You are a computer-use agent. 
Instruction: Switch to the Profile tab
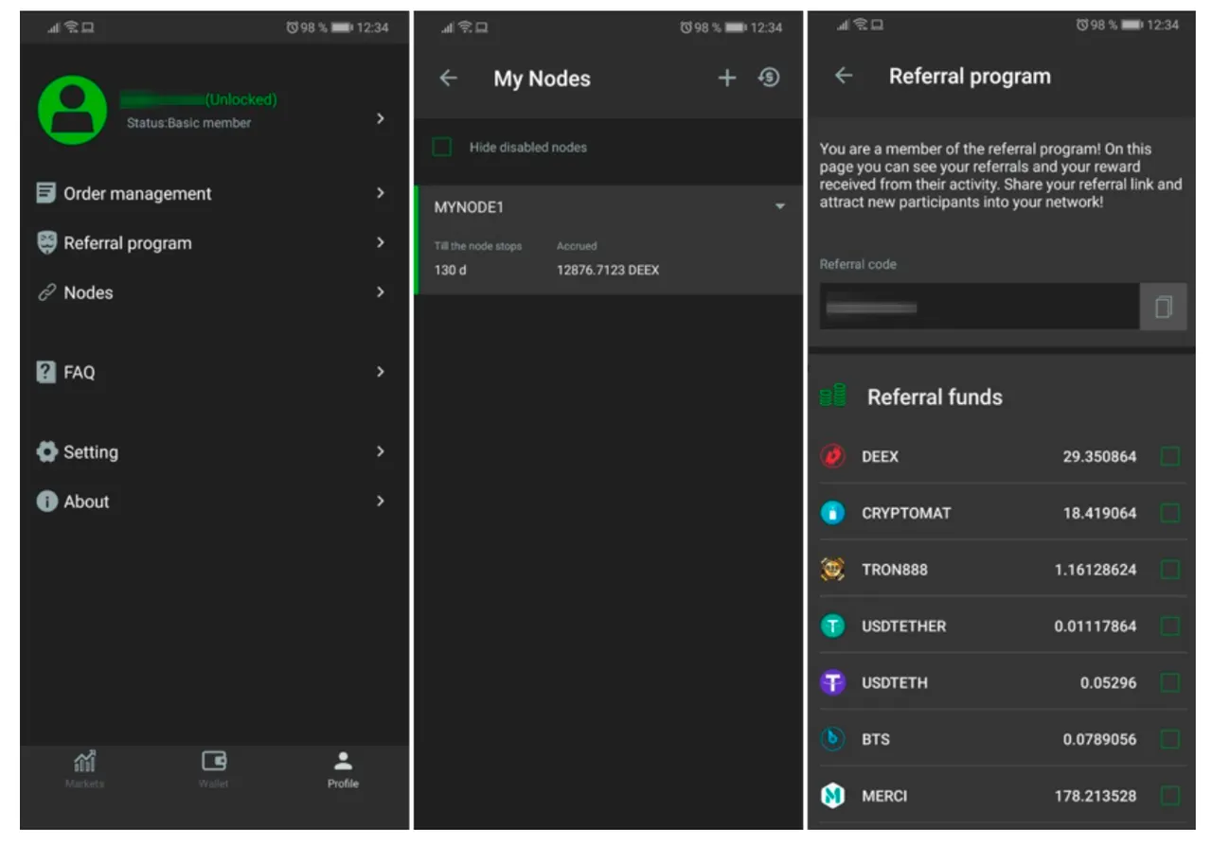click(343, 768)
